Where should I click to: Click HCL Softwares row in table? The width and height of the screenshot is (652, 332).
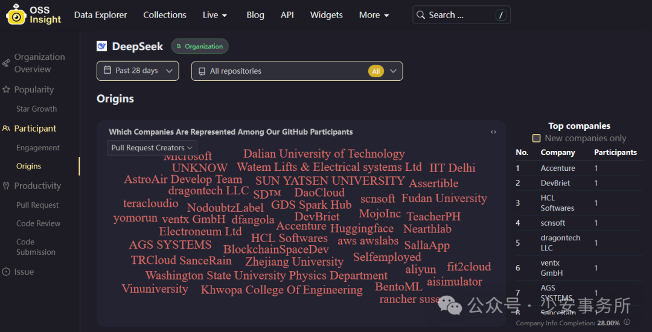pyautogui.click(x=579, y=203)
